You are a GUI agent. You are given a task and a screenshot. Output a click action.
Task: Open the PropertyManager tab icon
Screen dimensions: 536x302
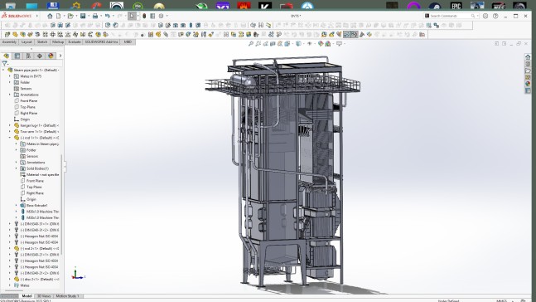point(17,56)
